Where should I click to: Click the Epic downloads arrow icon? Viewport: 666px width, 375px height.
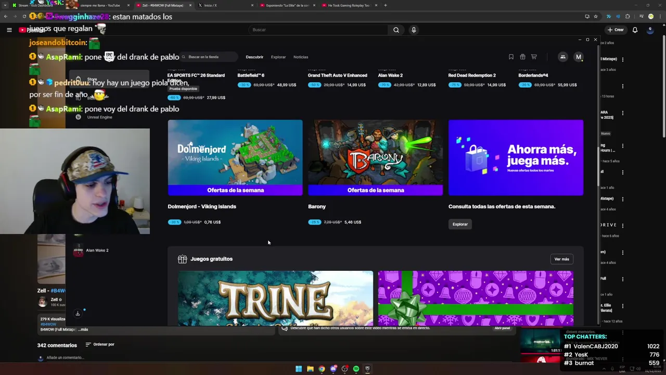[x=78, y=313]
